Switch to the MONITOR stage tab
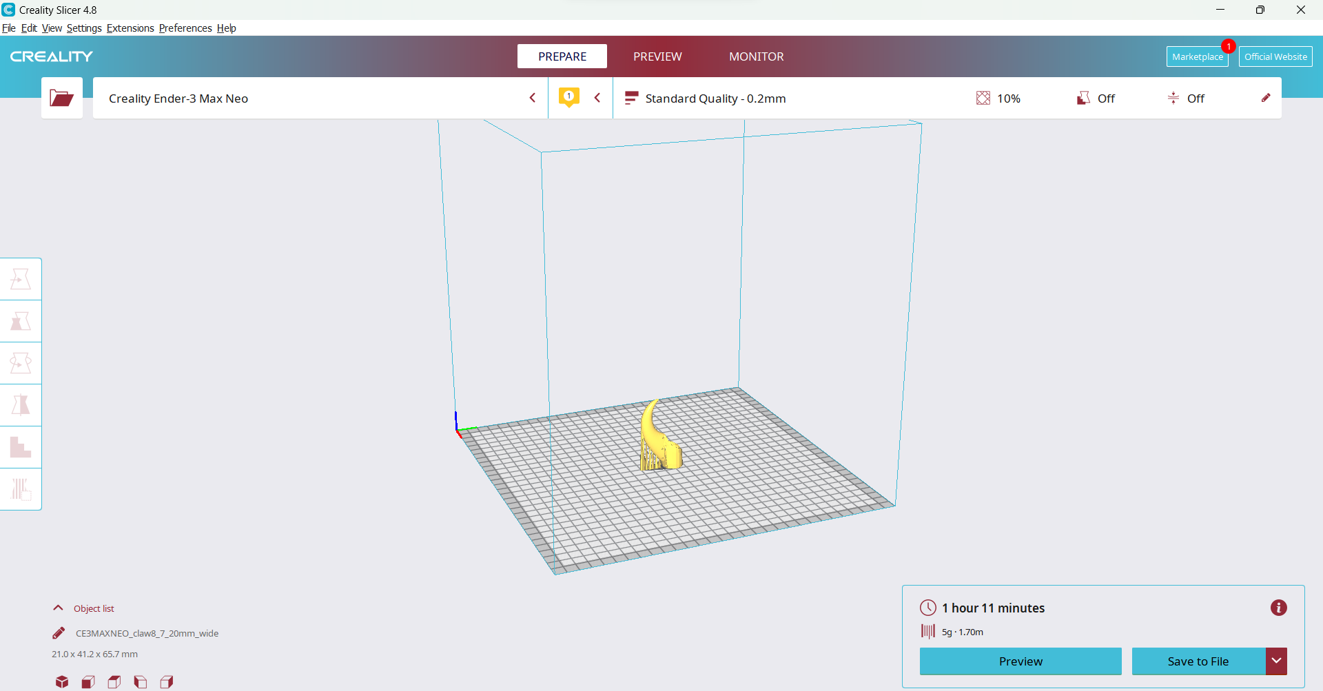Viewport: 1323px width, 691px height. pos(757,56)
